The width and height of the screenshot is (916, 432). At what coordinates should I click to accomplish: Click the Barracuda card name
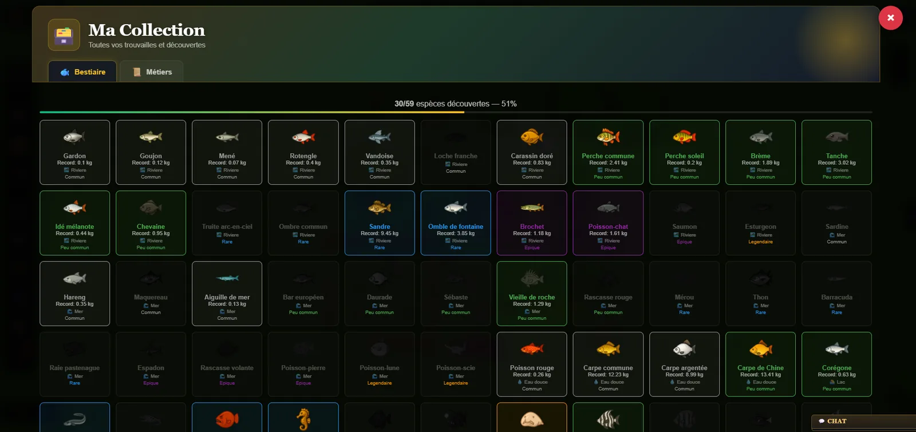tap(836, 298)
